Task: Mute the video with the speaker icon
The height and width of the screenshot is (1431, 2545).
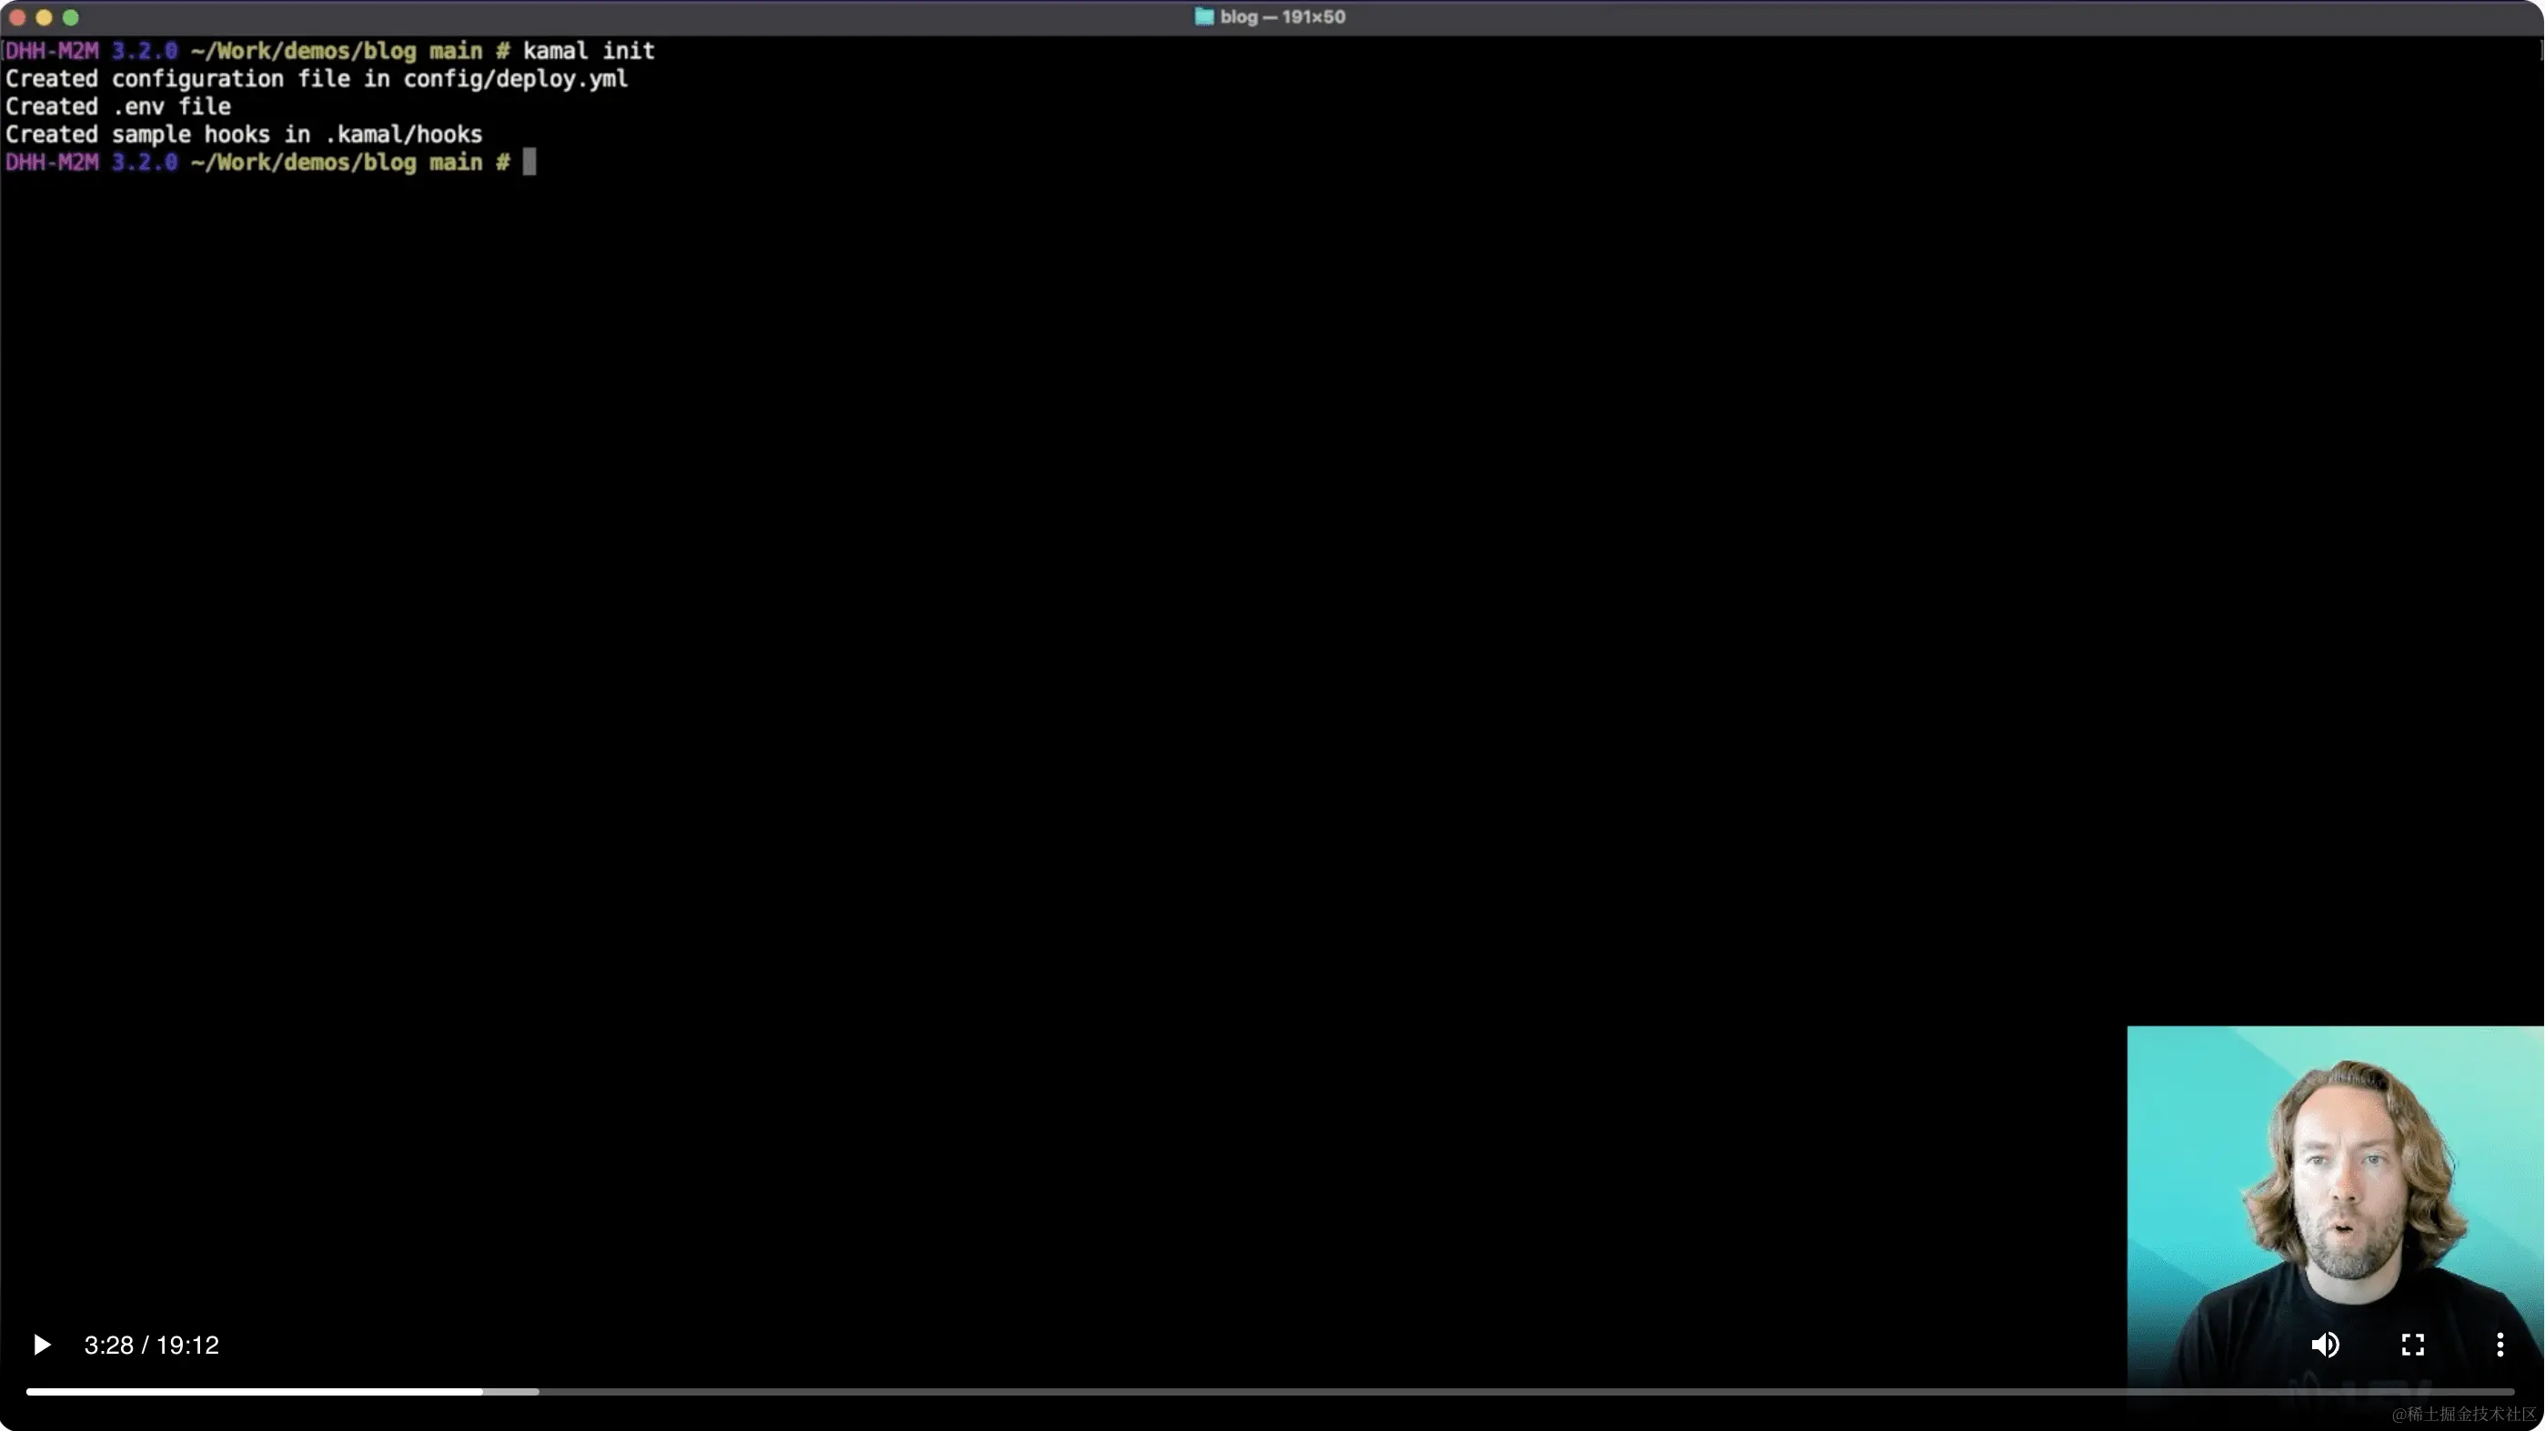Action: (2325, 1344)
